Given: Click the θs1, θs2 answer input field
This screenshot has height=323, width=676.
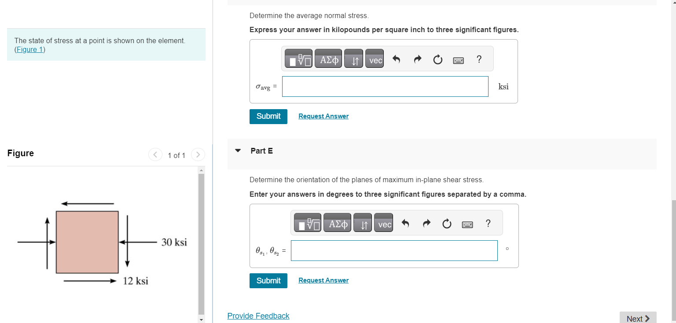Looking at the screenshot, I should pyautogui.click(x=394, y=250).
